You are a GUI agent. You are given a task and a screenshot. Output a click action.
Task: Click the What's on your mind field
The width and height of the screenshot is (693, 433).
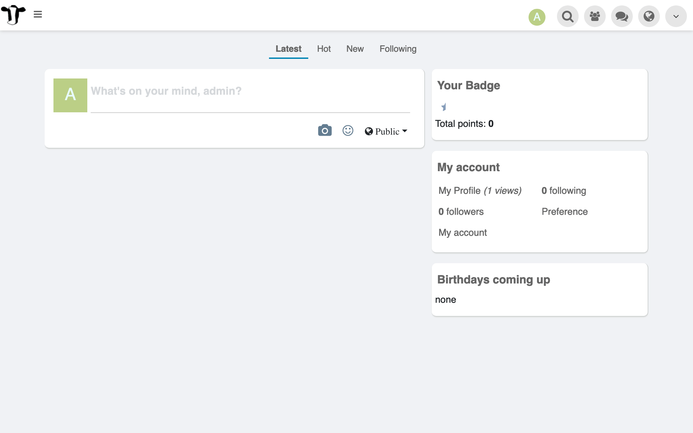[250, 91]
